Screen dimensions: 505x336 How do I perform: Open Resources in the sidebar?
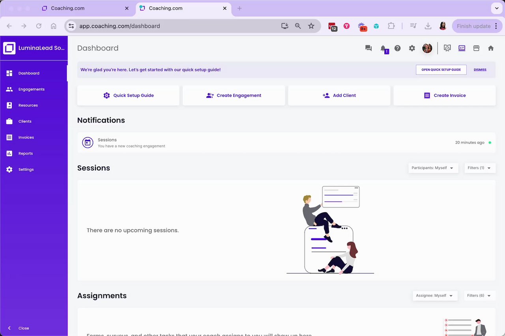tap(34, 105)
